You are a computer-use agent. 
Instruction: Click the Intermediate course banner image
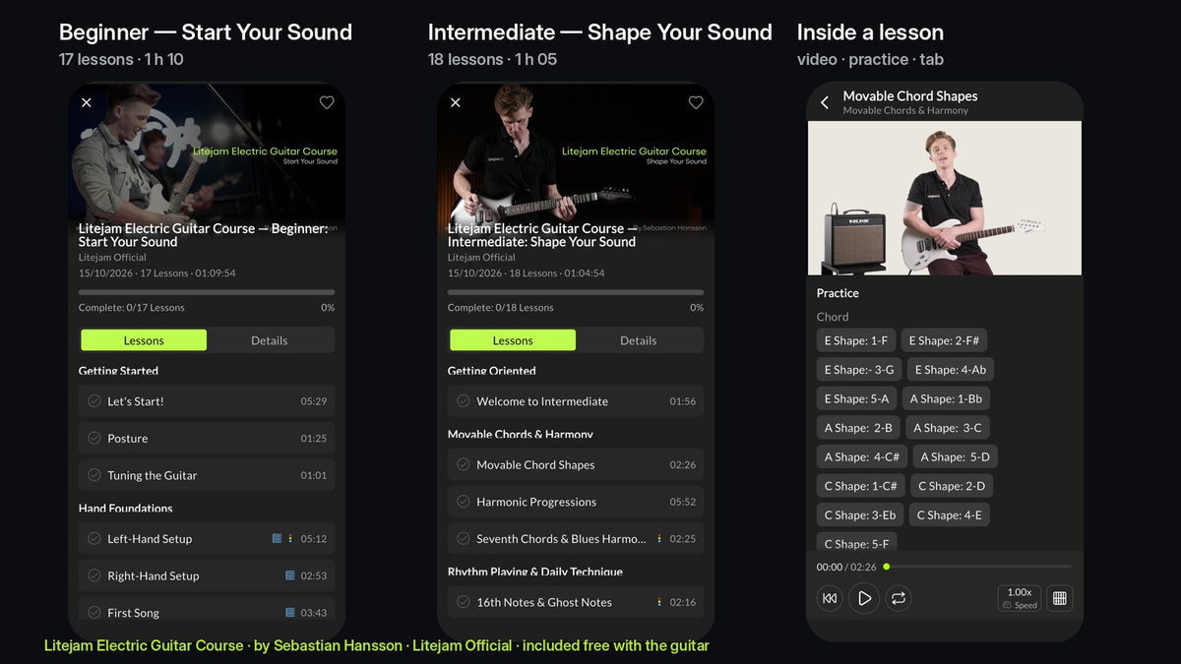pyautogui.click(x=576, y=157)
